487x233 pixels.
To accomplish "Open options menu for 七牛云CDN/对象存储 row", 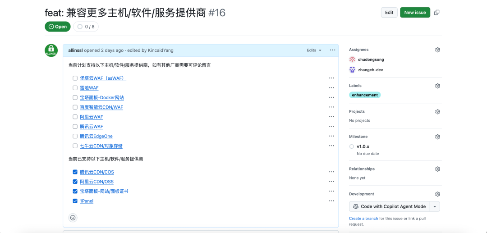I will click(331, 146).
